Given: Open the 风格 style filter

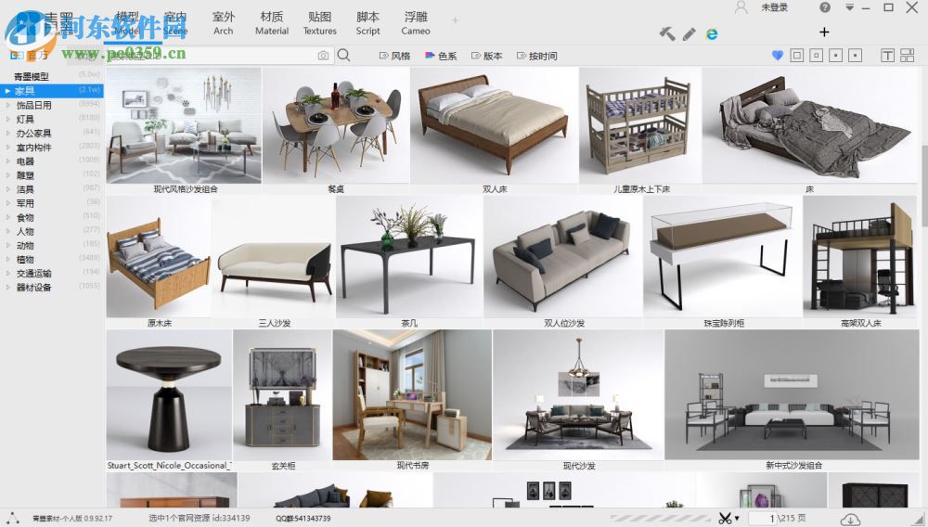Looking at the screenshot, I should [x=394, y=56].
